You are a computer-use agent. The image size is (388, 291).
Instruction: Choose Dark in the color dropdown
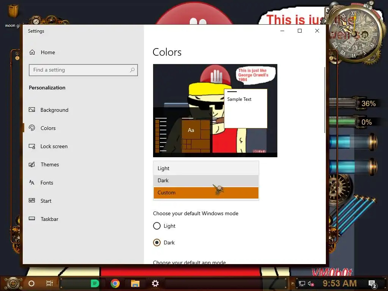tap(206, 180)
